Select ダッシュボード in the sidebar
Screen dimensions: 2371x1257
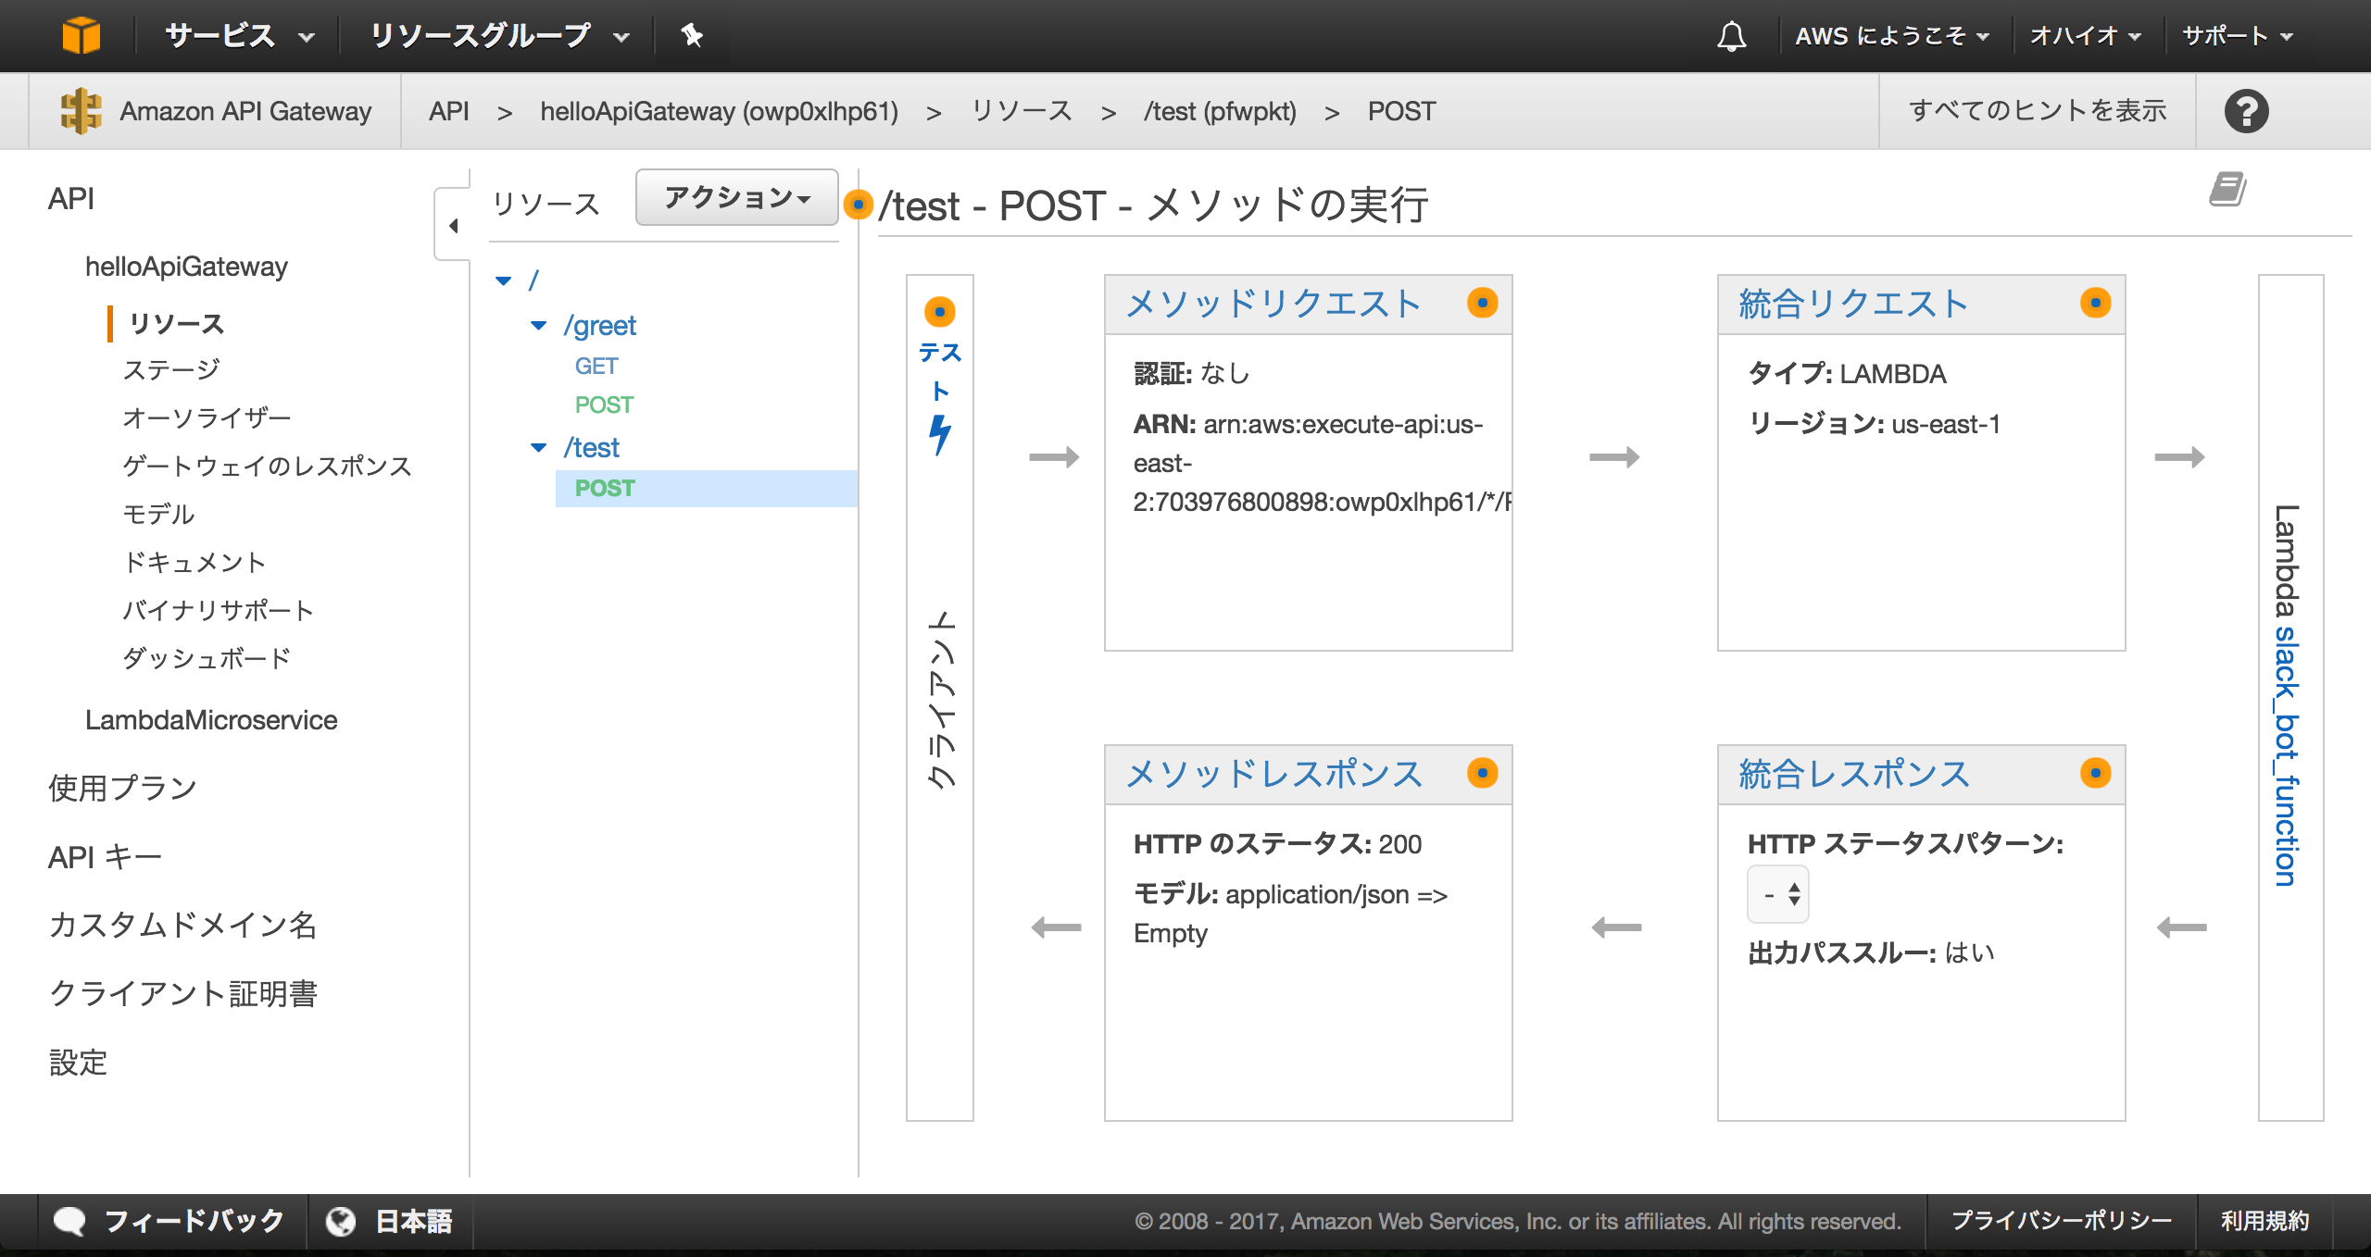(207, 659)
